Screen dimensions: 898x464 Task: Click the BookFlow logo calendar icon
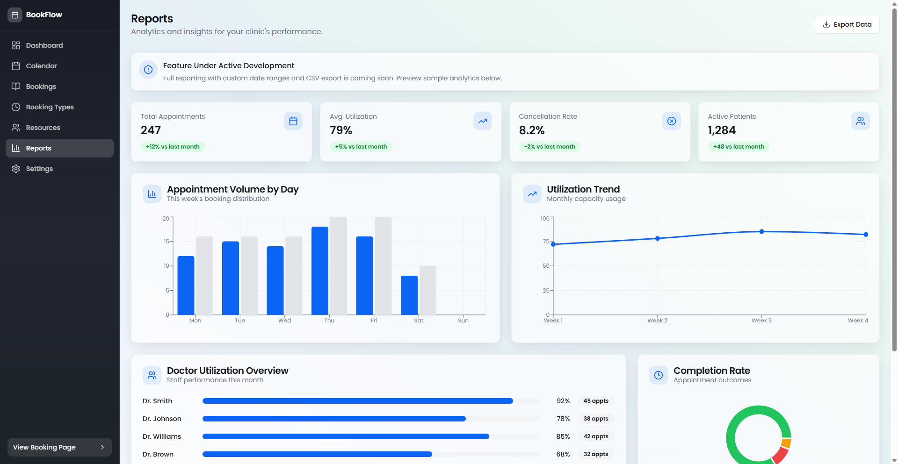tap(14, 14)
